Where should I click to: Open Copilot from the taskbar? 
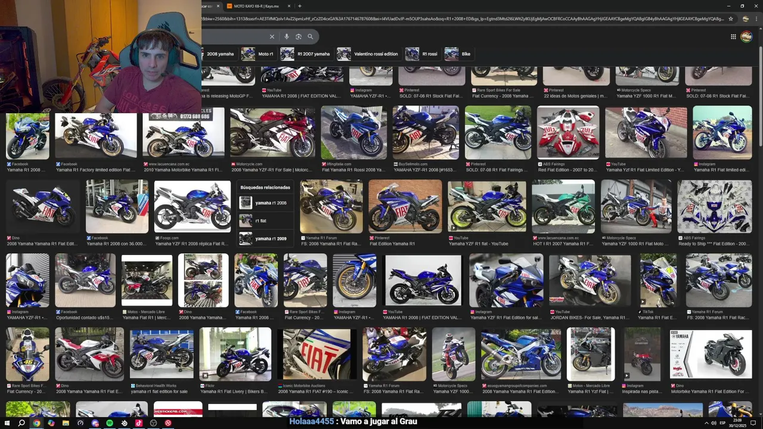pos(51,423)
